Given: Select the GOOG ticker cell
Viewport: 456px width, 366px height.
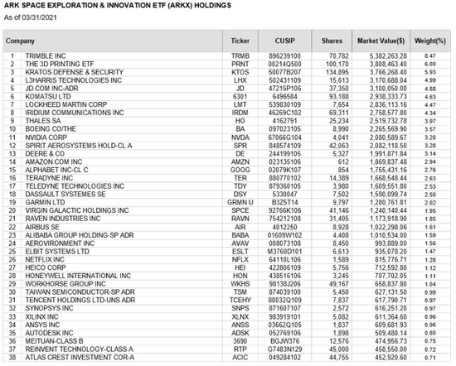Looking at the screenshot, I should (240, 170).
